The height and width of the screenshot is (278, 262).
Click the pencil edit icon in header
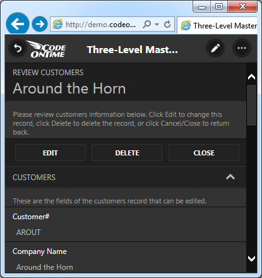215,48
